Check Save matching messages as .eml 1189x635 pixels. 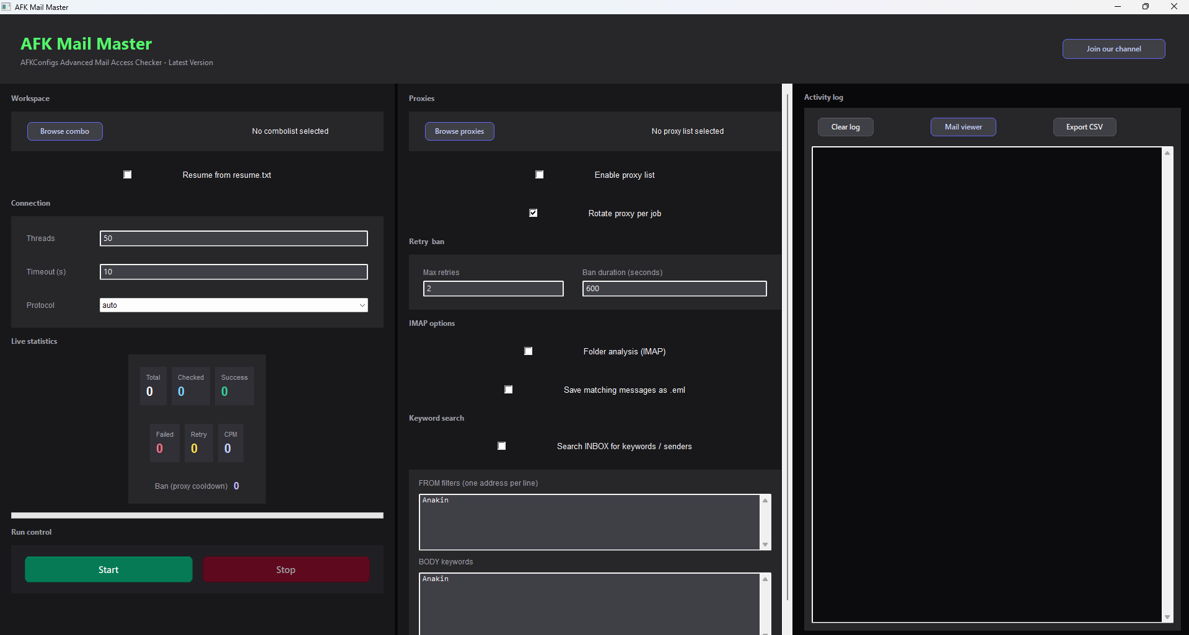[x=509, y=390]
